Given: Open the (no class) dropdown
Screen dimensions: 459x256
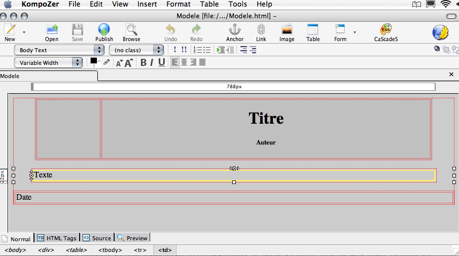Looking at the screenshot, I should 136,50.
